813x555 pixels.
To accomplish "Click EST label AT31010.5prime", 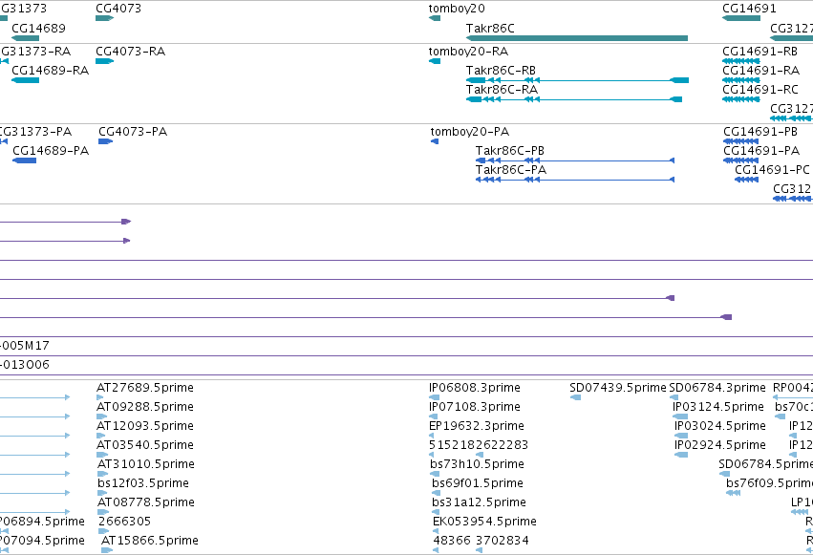I will (x=146, y=464).
